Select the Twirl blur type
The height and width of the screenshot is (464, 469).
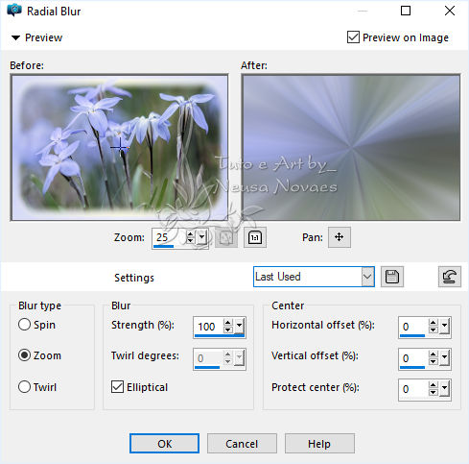pyautogui.click(x=24, y=387)
